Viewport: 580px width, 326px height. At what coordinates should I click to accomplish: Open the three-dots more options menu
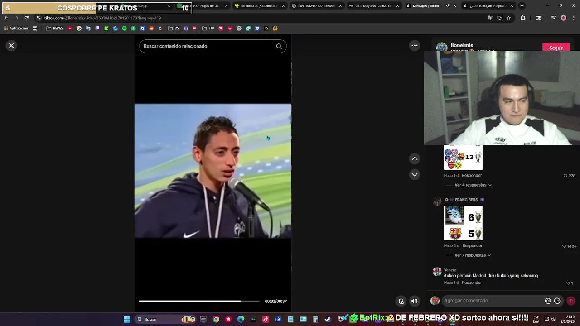[x=415, y=45]
